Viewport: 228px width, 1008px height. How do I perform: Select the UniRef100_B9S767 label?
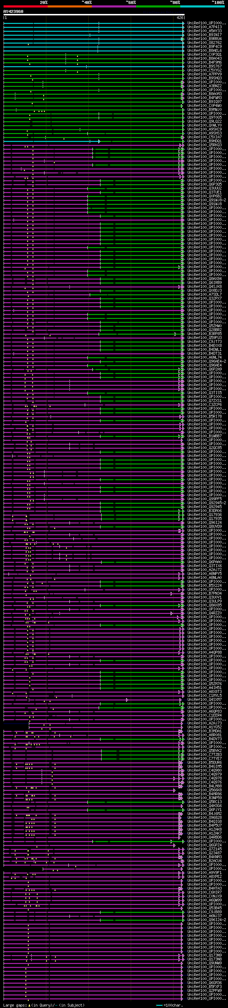coord(204,66)
